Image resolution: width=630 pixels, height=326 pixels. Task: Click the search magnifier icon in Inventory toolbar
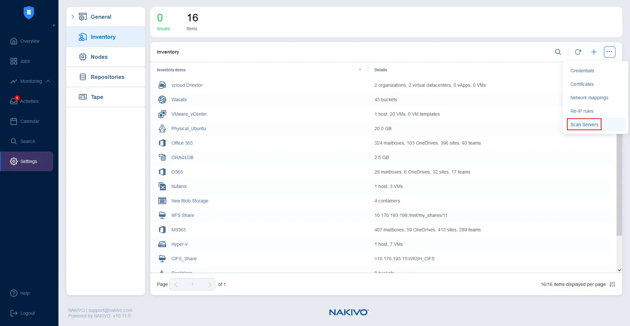coord(558,52)
